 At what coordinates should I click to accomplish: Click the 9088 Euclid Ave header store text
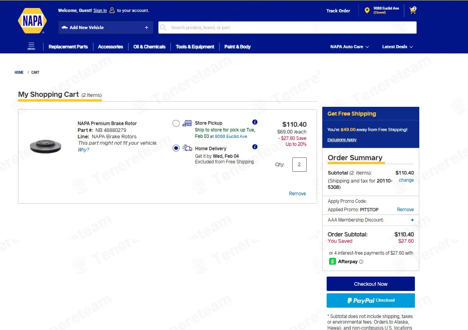point(386,8)
